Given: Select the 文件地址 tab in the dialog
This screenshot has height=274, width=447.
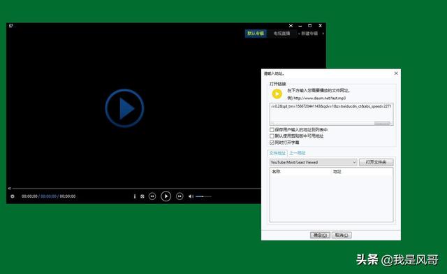Looking at the screenshot, I should tap(277, 153).
